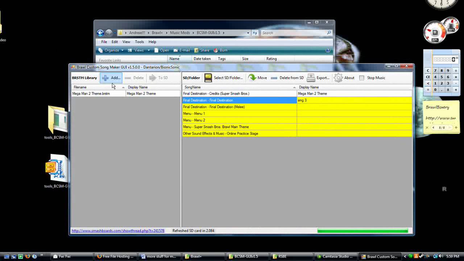
Task: Click the Brawl+ breadcrumb in address bar
Action: coord(157,33)
